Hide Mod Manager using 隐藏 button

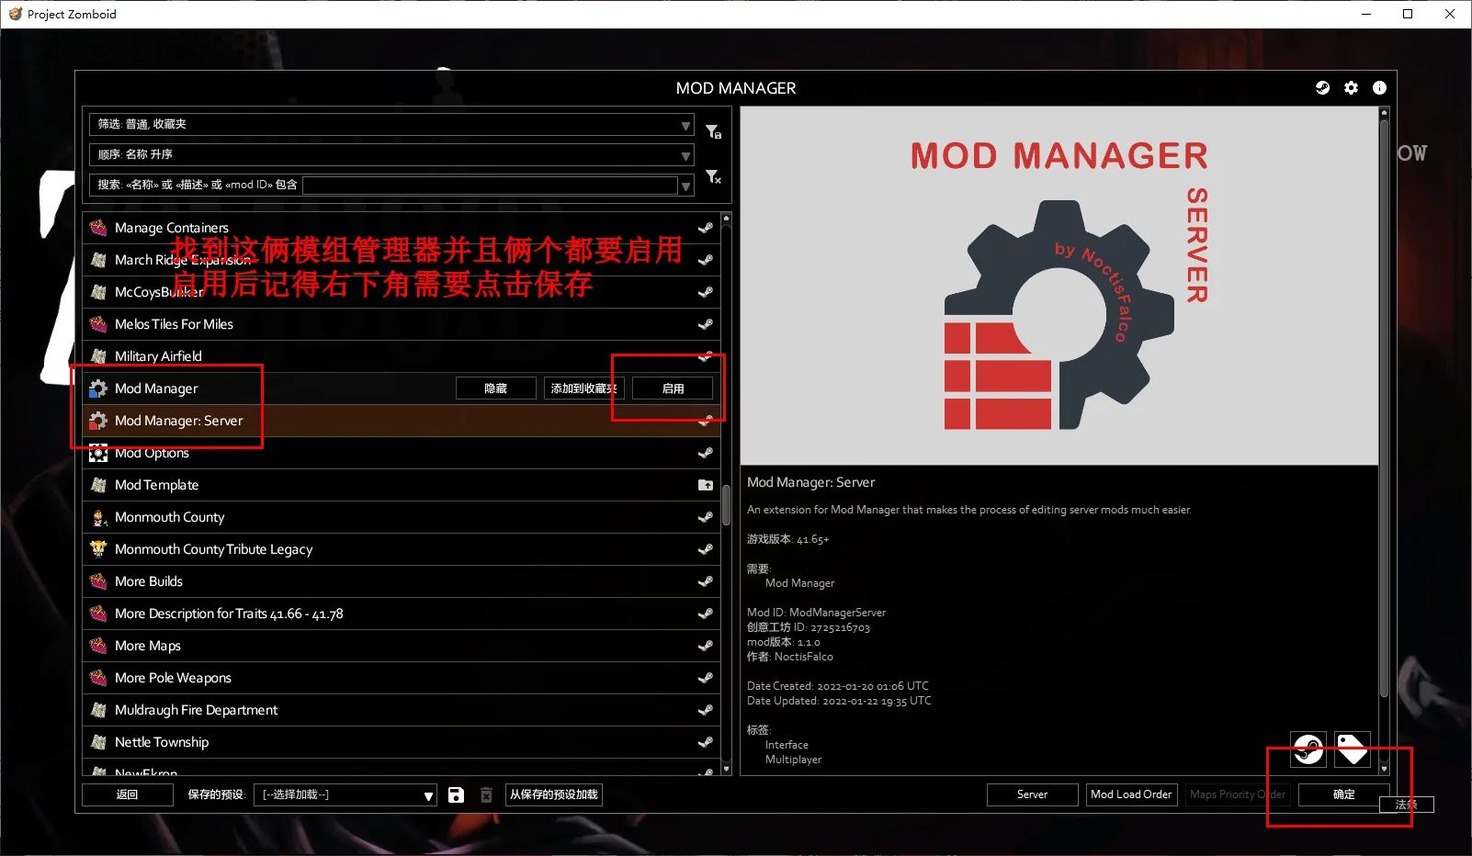[495, 389]
